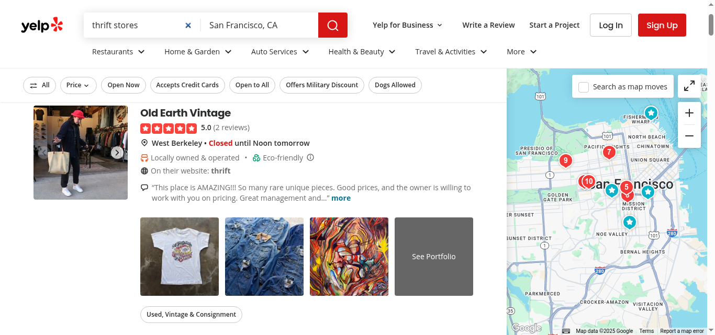Image resolution: width=715 pixels, height=335 pixels.
Task: Submit search with the red magnifier button
Action: 333,25
